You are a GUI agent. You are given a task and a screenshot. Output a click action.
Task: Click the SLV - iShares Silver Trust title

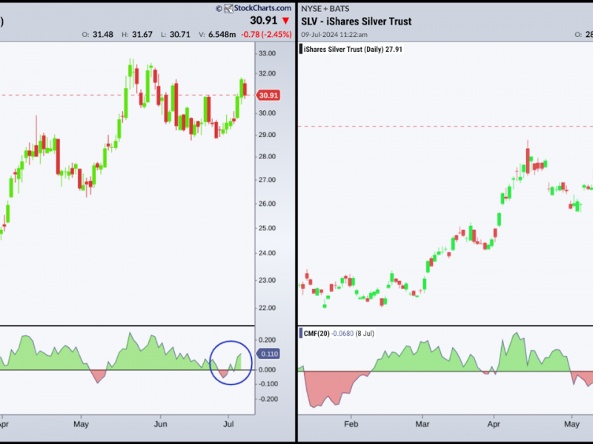point(357,21)
